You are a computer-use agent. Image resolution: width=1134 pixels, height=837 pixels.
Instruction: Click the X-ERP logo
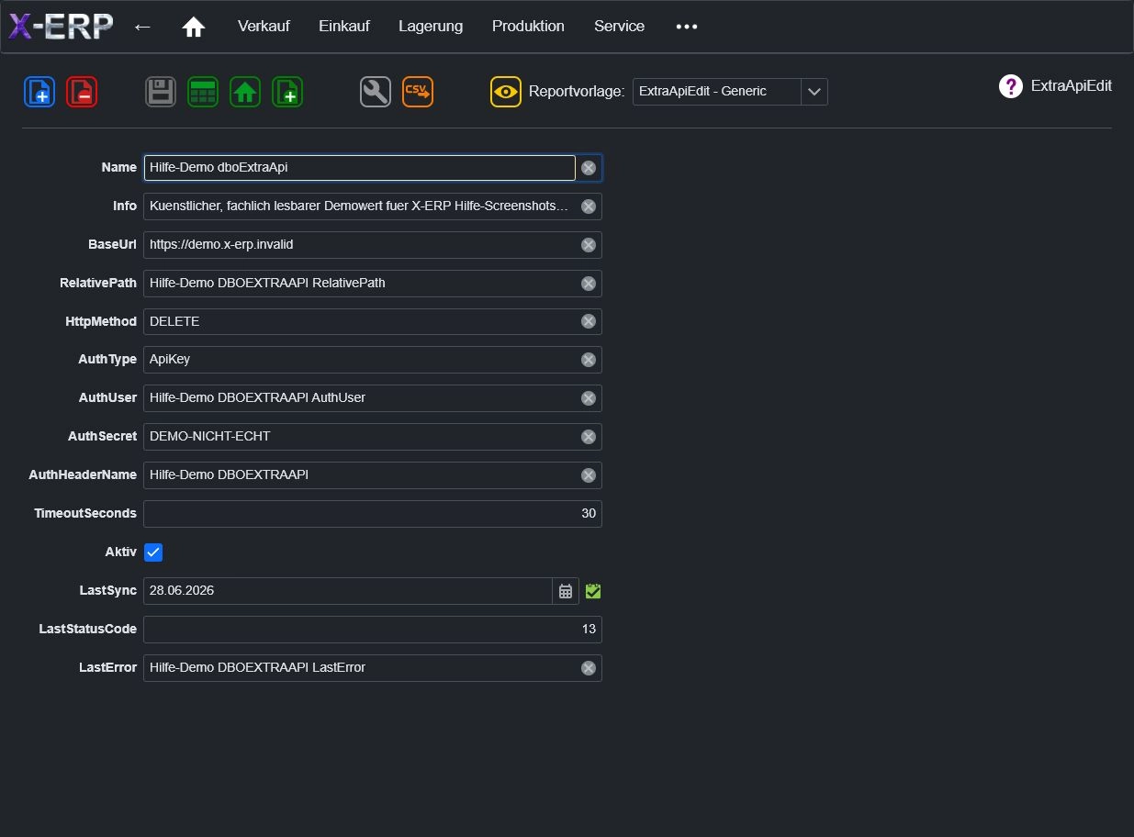click(61, 27)
